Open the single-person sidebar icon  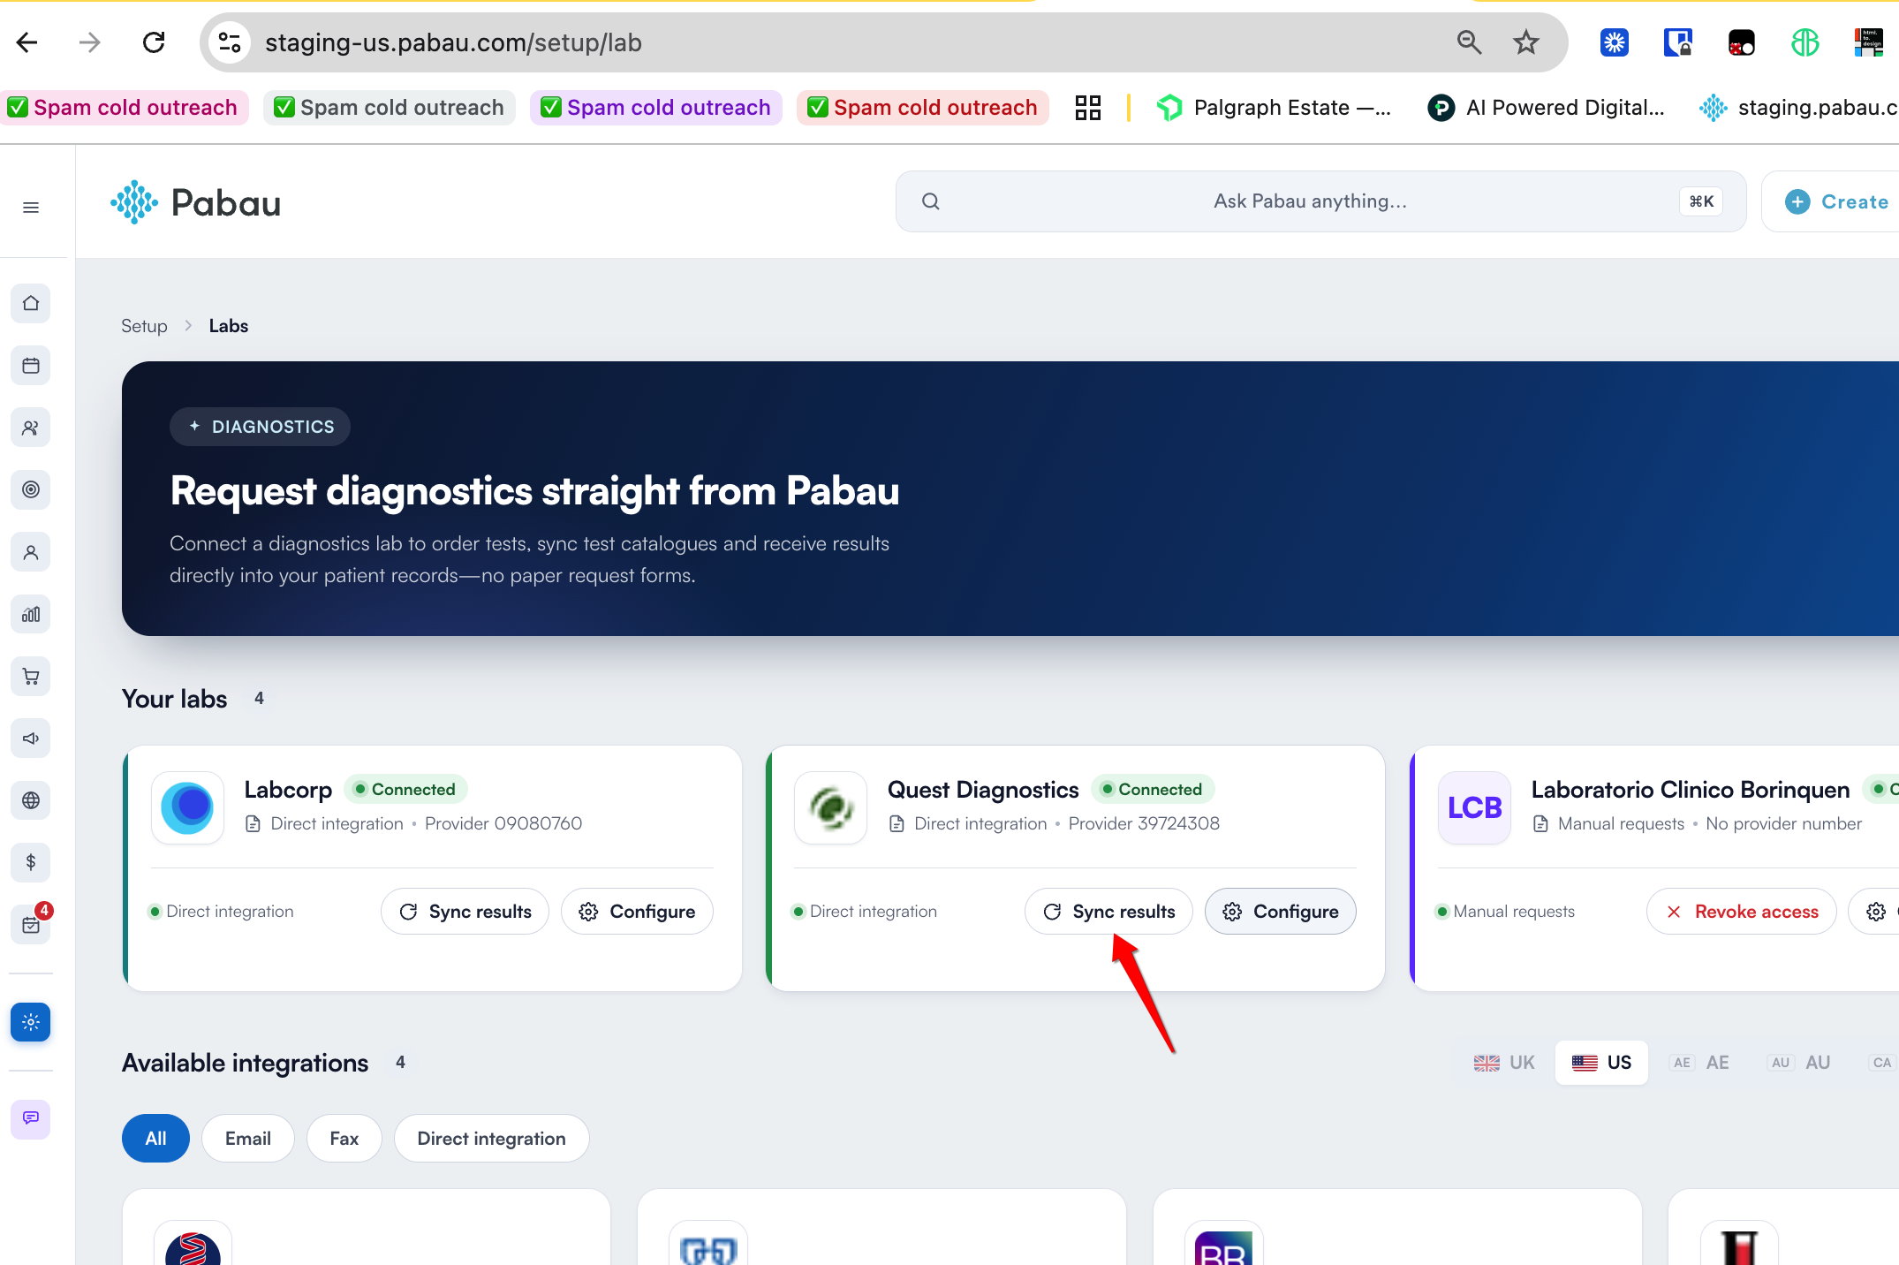point(31,552)
